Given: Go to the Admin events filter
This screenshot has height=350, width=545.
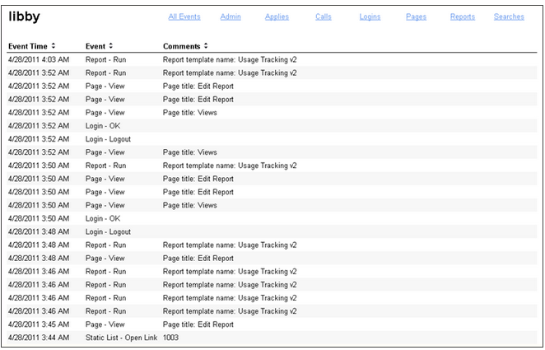Looking at the screenshot, I should (231, 17).
